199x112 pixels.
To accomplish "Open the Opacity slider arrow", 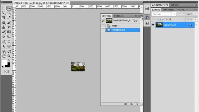I will click(196, 14).
